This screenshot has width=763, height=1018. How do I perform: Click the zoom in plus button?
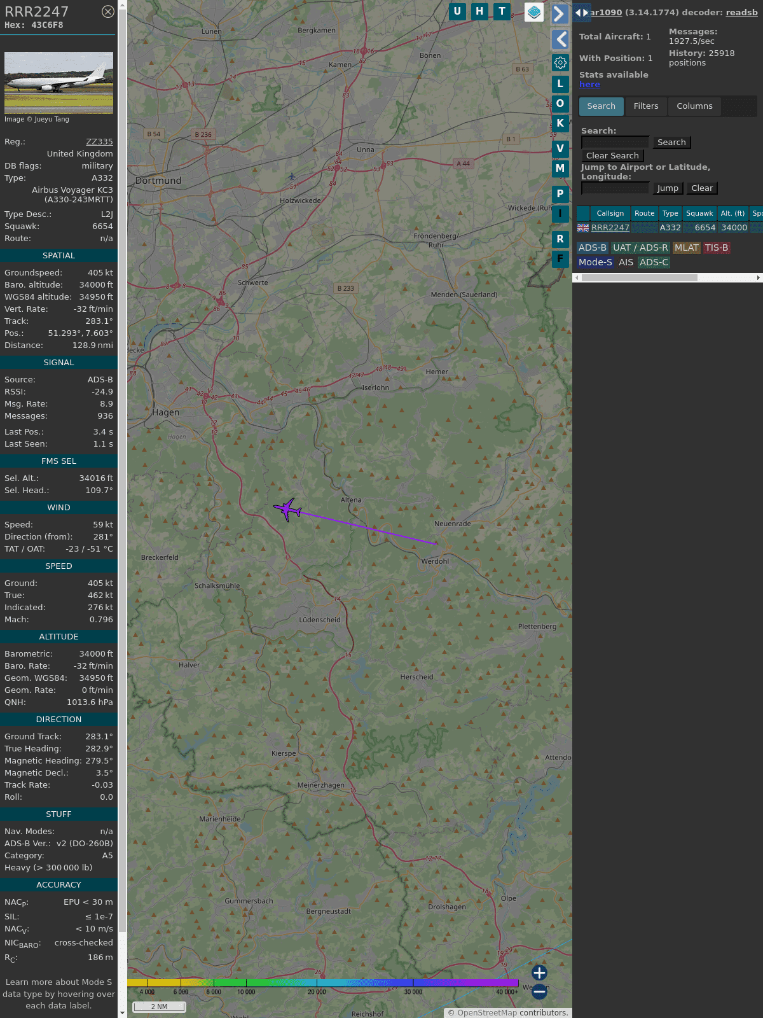pyautogui.click(x=539, y=973)
